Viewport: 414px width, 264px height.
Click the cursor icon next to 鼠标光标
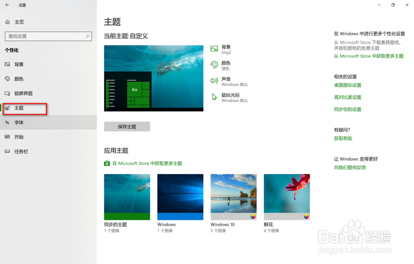[x=214, y=97]
